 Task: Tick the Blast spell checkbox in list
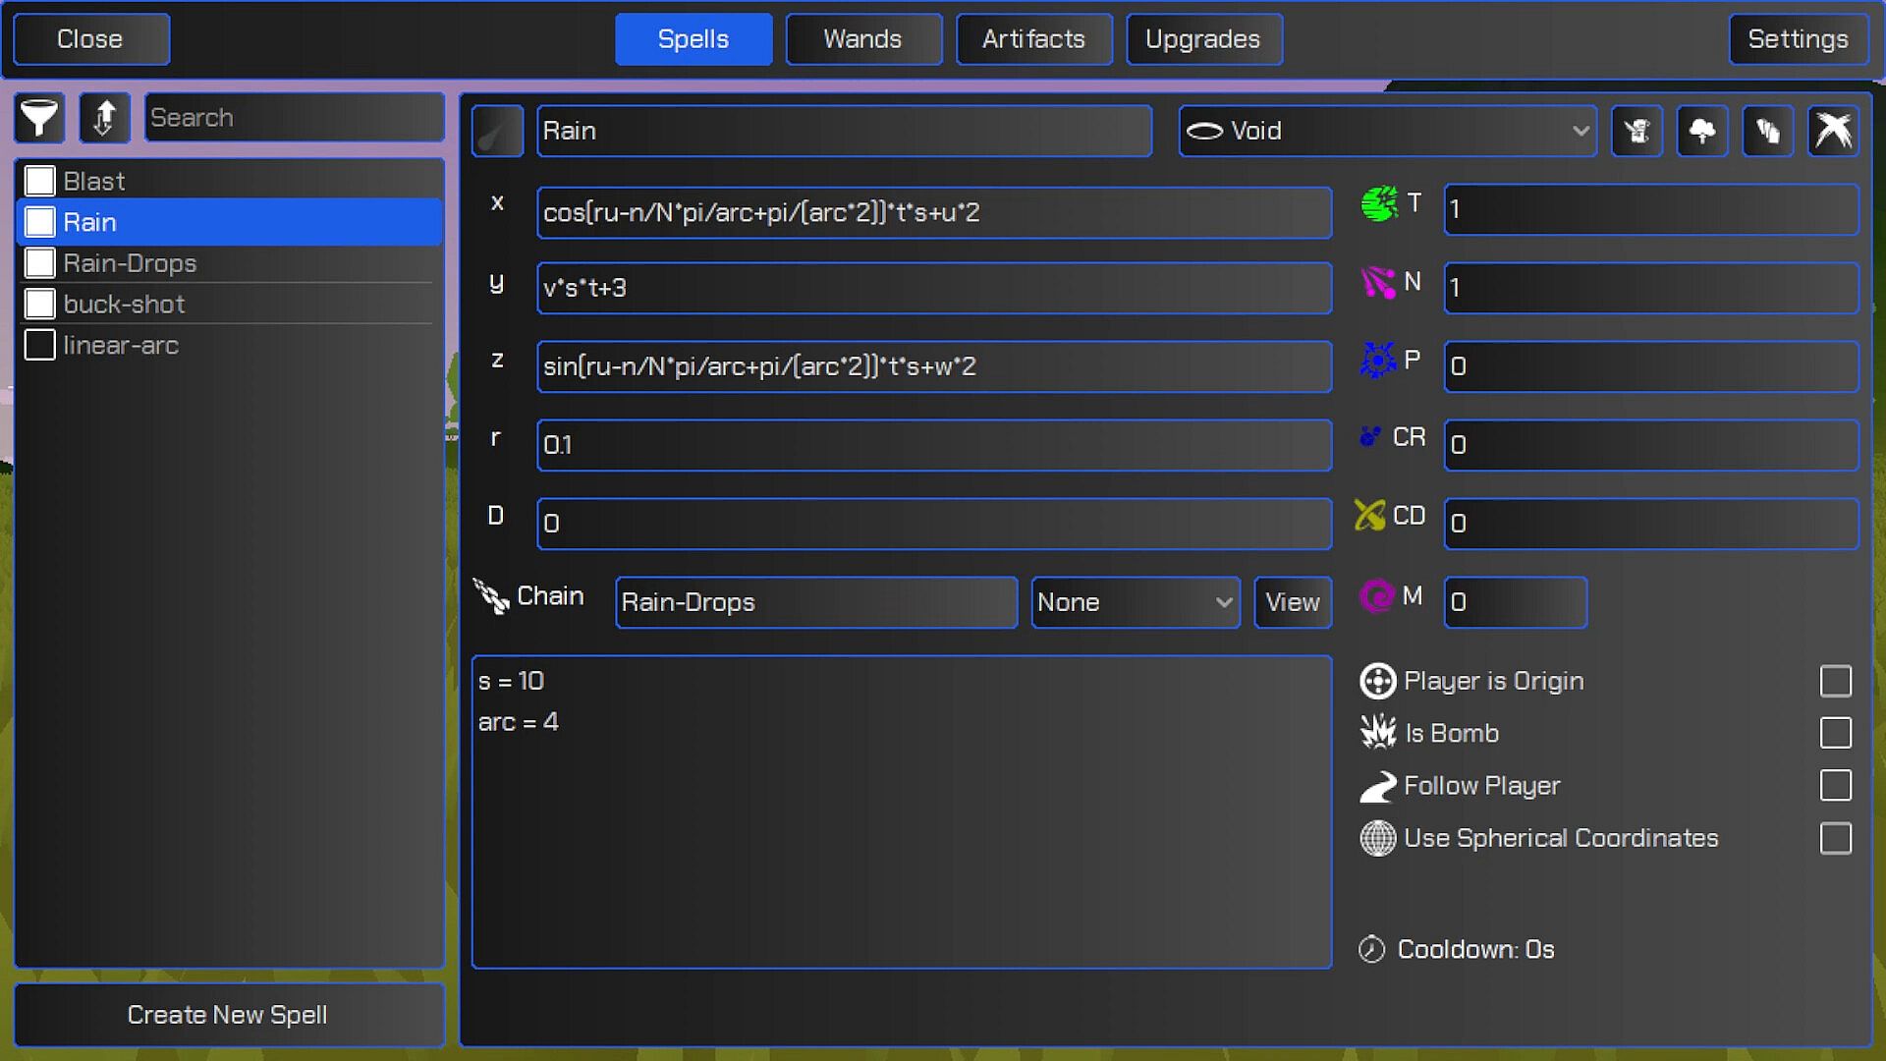coord(39,181)
